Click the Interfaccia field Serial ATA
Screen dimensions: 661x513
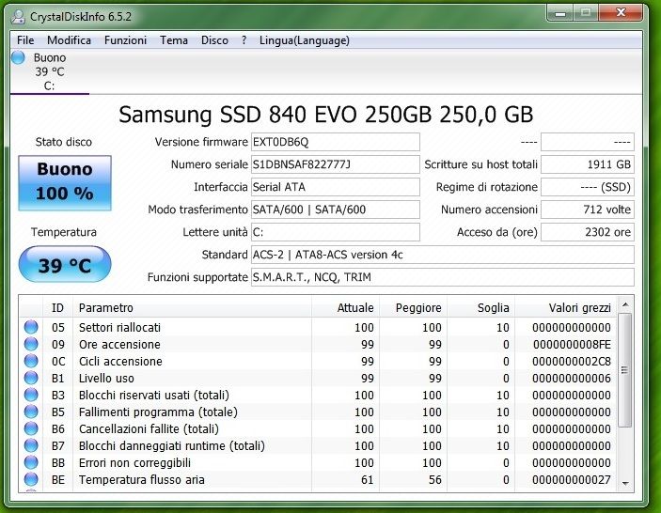pos(335,187)
